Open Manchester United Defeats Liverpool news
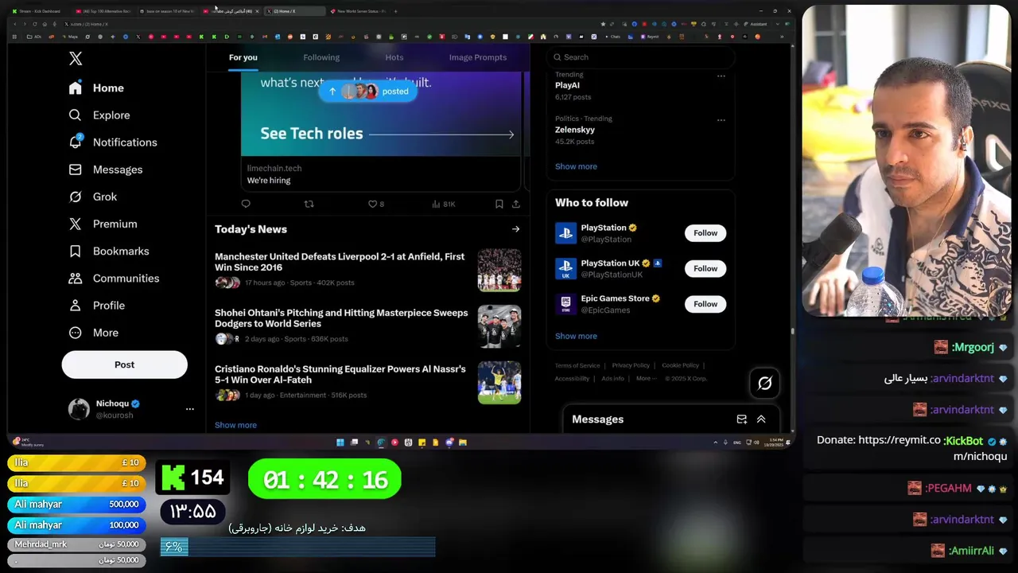Viewport: 1018px width, 573px height. tap(340, 262)
